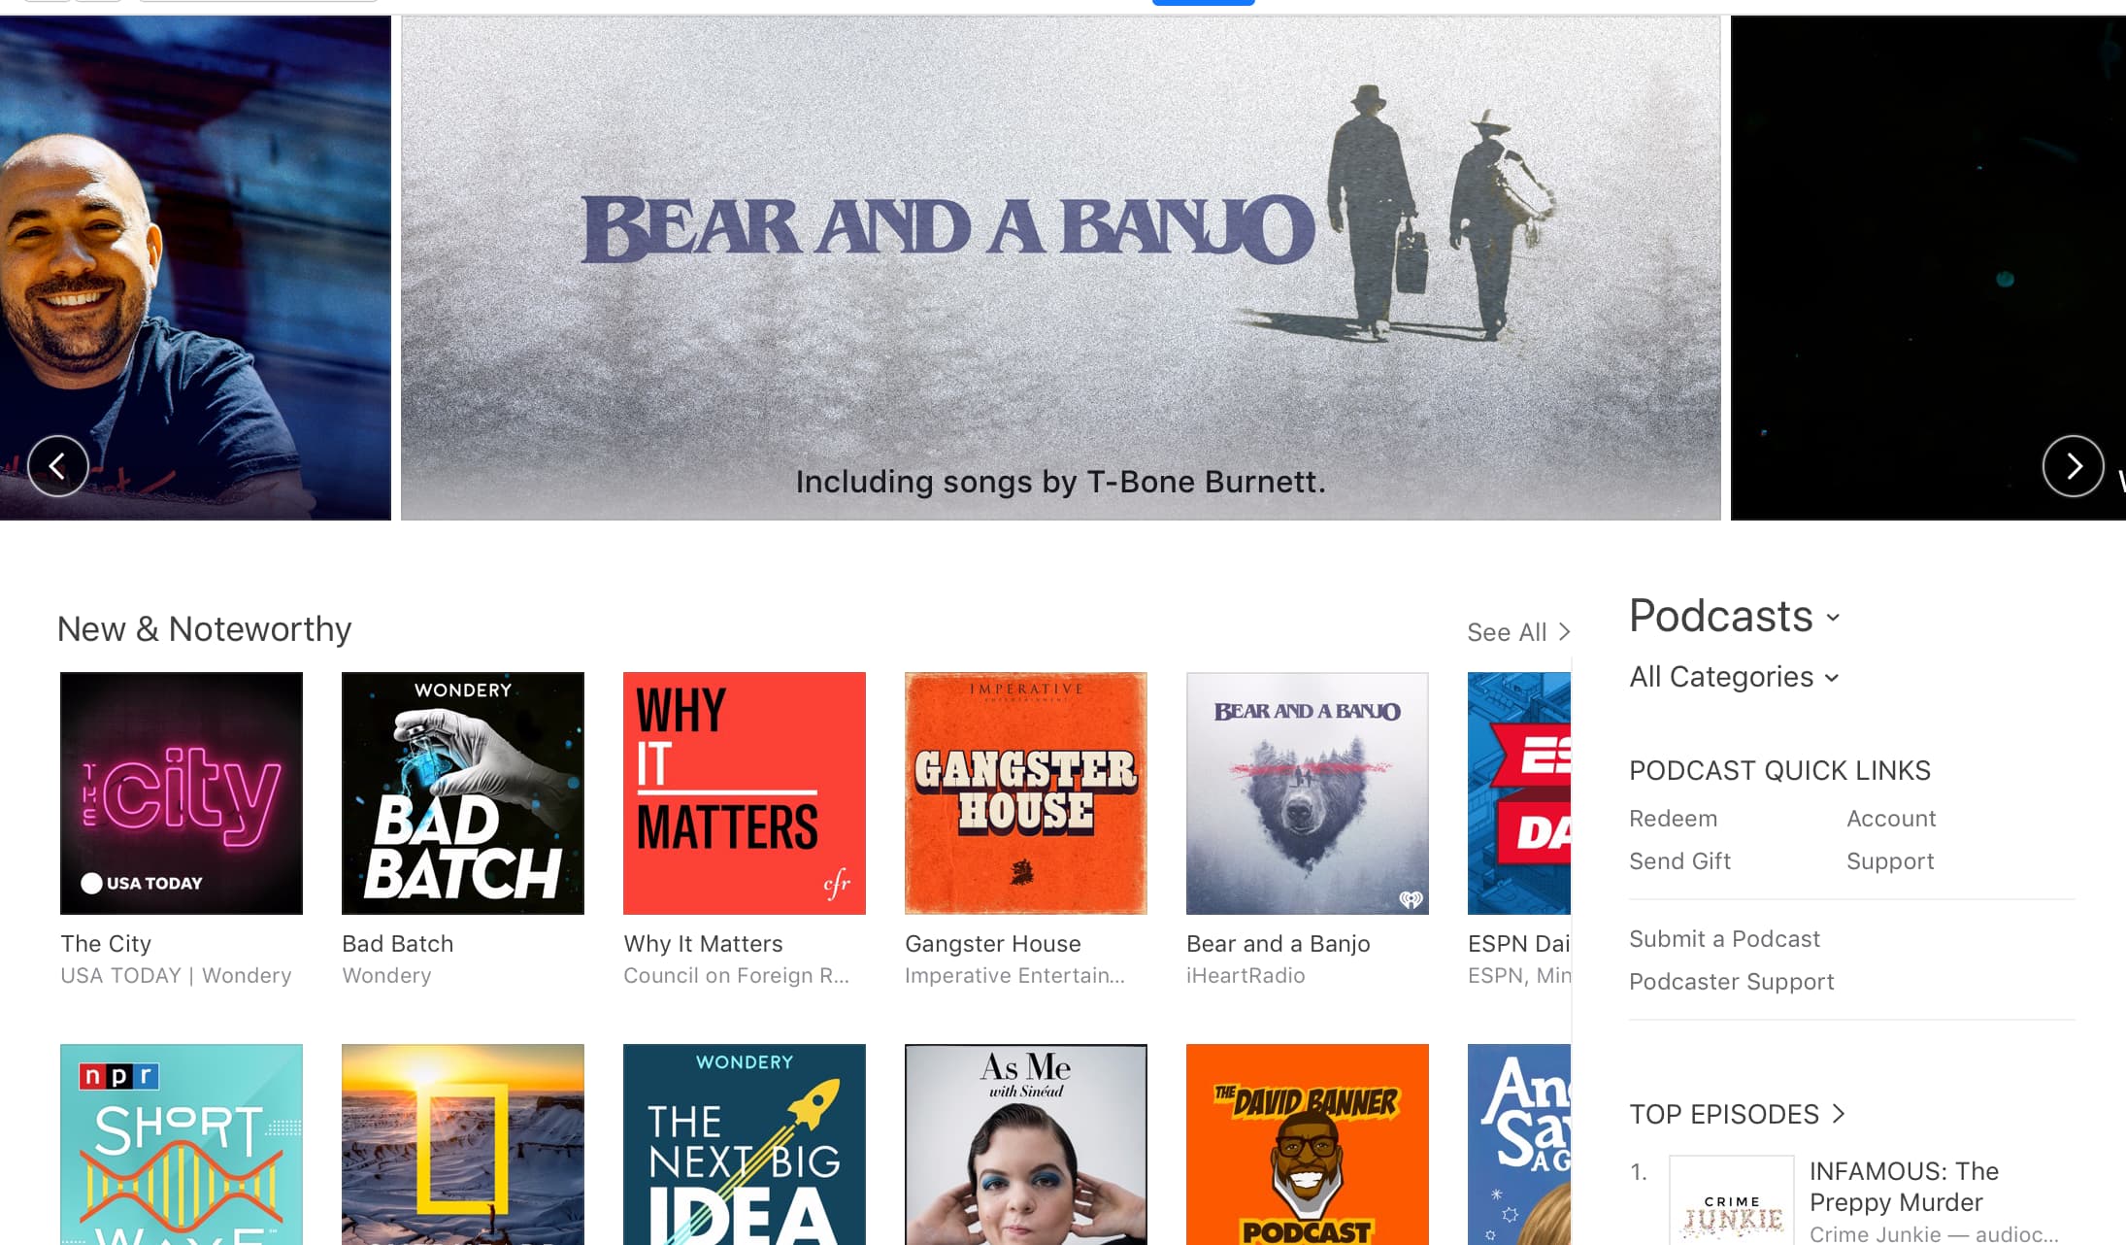Click See All for New & Noteworthy

pyautogui.click(x=1518, y=632)
